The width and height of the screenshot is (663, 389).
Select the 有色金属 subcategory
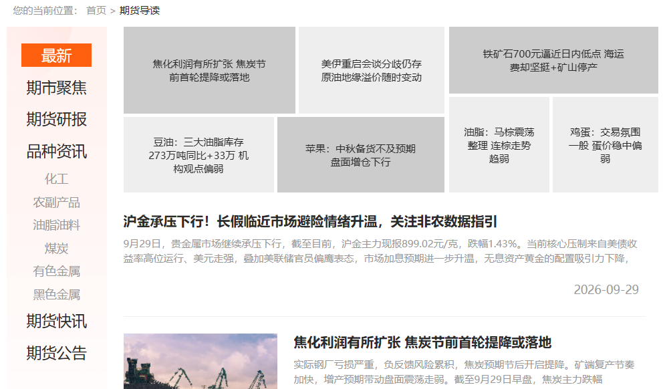[x=56, y=271]
